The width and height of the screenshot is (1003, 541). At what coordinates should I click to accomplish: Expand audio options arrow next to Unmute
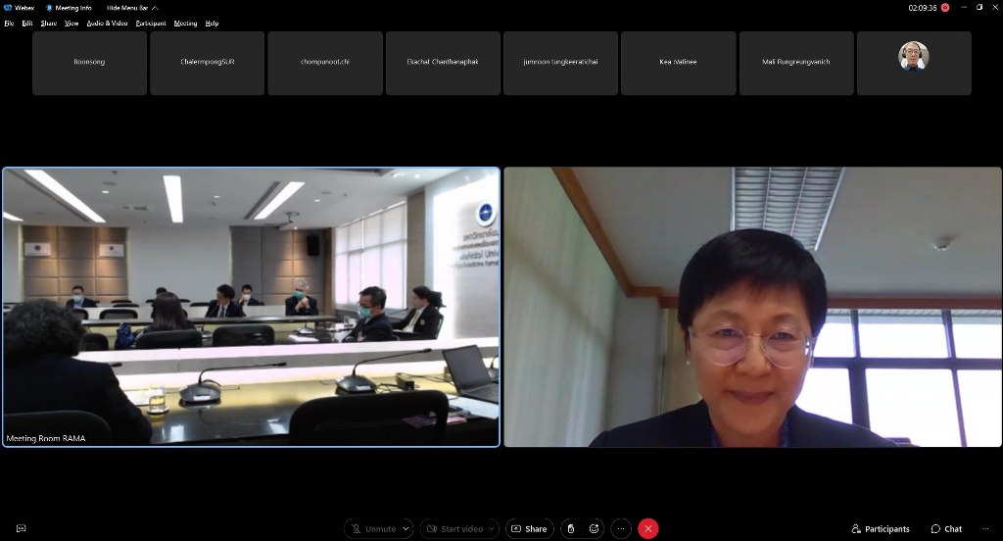click(406, 528)
